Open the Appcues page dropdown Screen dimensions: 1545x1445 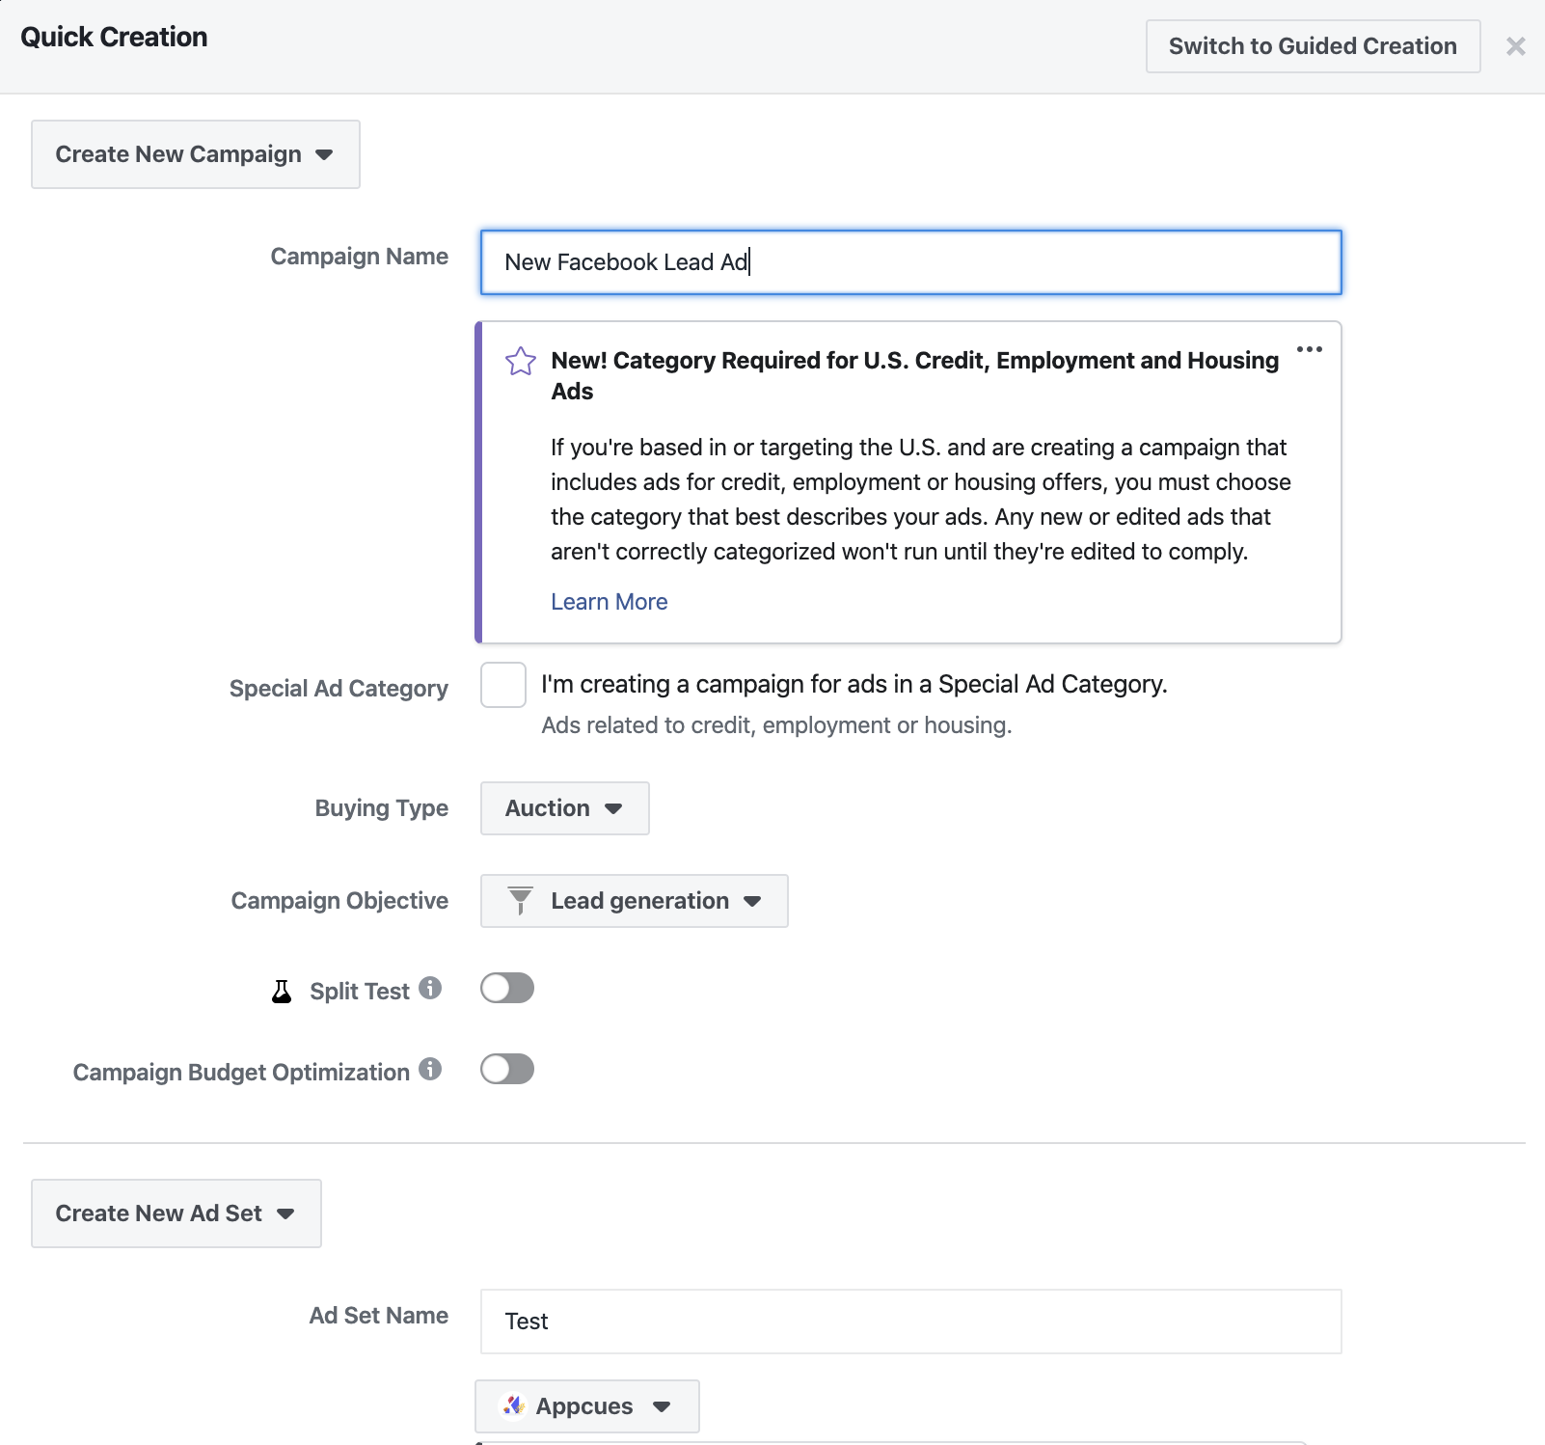point(587,1406)
